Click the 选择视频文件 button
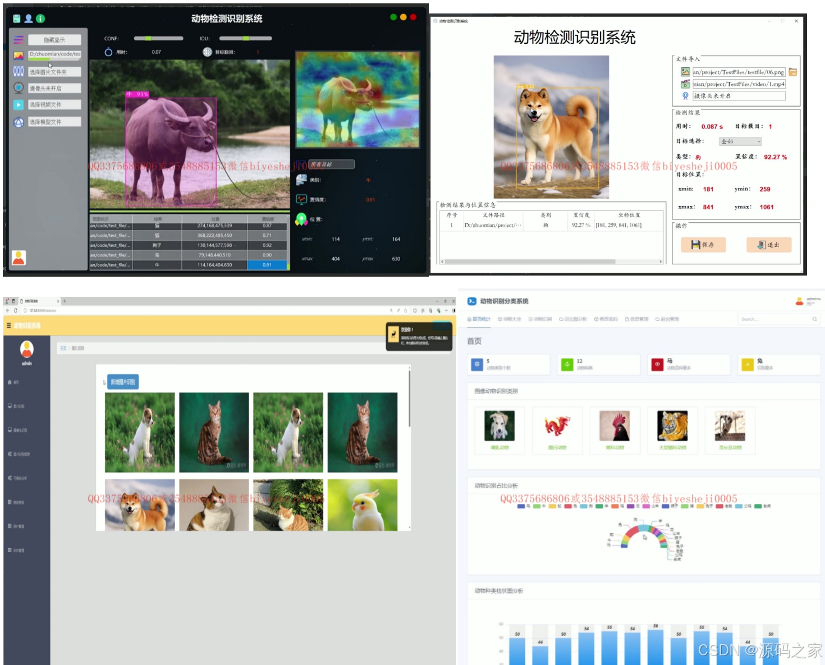Image resolution: width=825 pixels, height=665 pixels. pyautogui.click(x=54, y=104)
